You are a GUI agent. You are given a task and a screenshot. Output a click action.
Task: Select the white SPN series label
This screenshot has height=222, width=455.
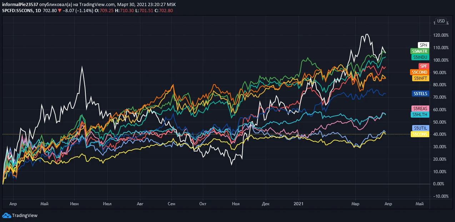pos(423,45)
